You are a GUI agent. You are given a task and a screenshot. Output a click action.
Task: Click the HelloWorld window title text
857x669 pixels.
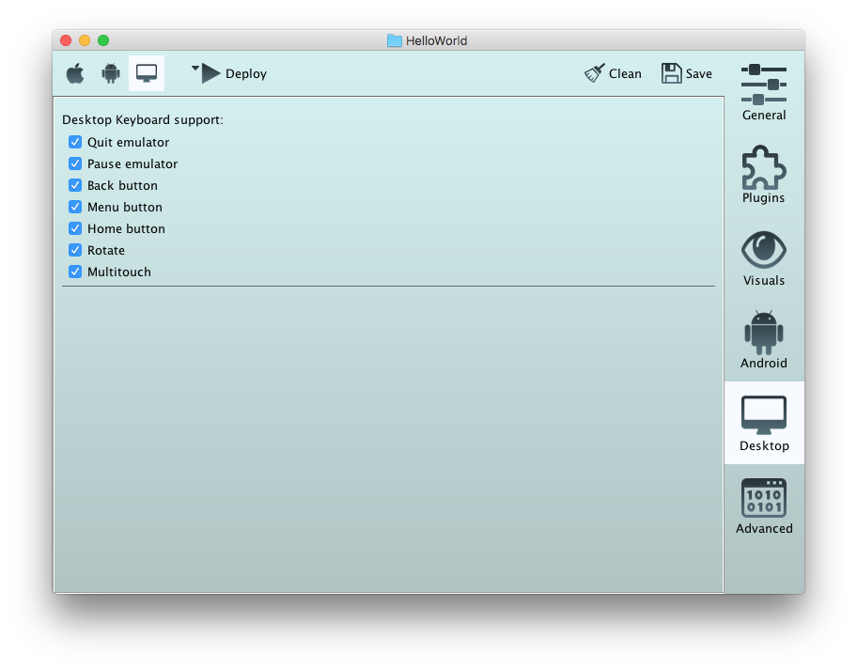(436, 41)
